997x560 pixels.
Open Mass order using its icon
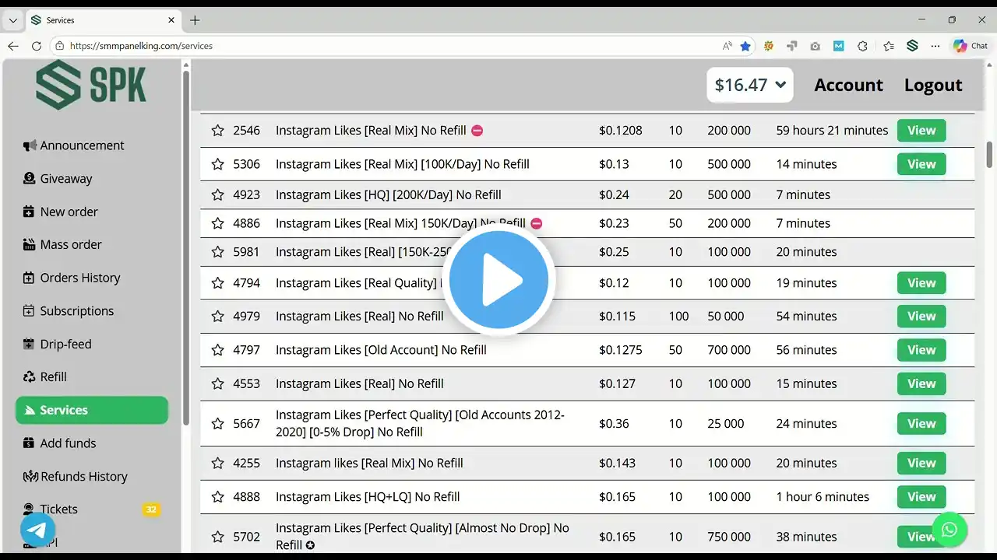tap(30, 245)
